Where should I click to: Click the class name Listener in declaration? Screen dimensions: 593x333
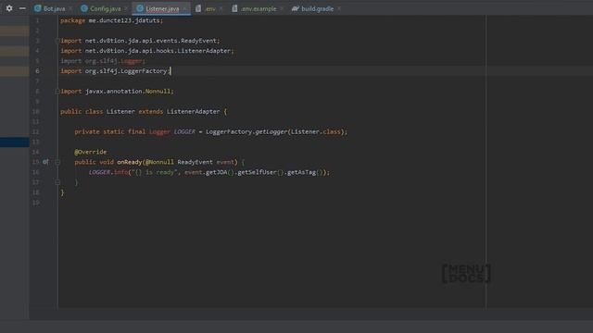click(120, 112)
